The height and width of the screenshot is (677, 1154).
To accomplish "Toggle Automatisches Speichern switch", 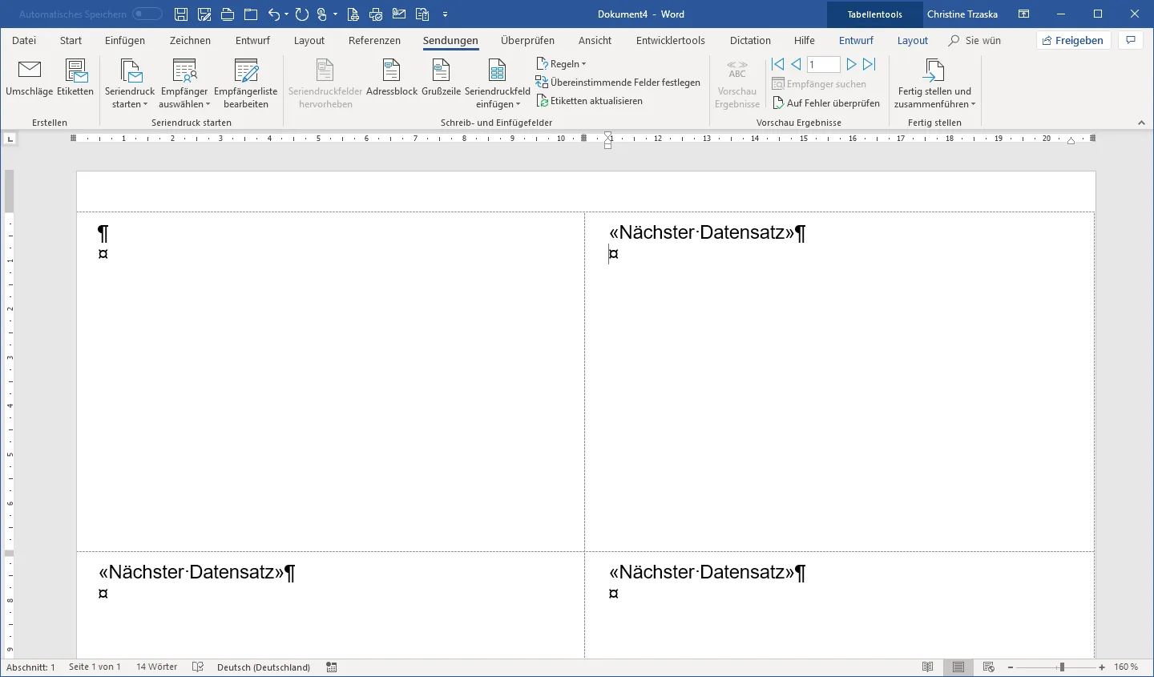I will pyautogui.click(x=147, y=14).
